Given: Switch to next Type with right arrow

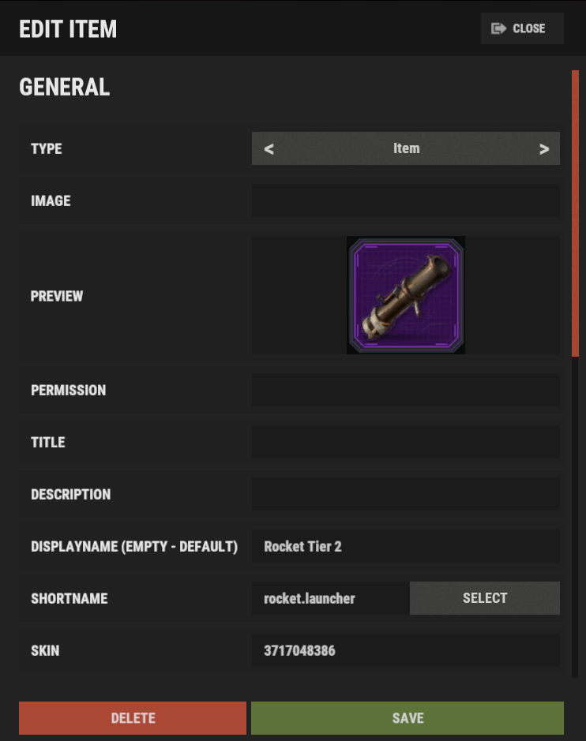Looking at the screenshot, I should click(x=544, y=149).
